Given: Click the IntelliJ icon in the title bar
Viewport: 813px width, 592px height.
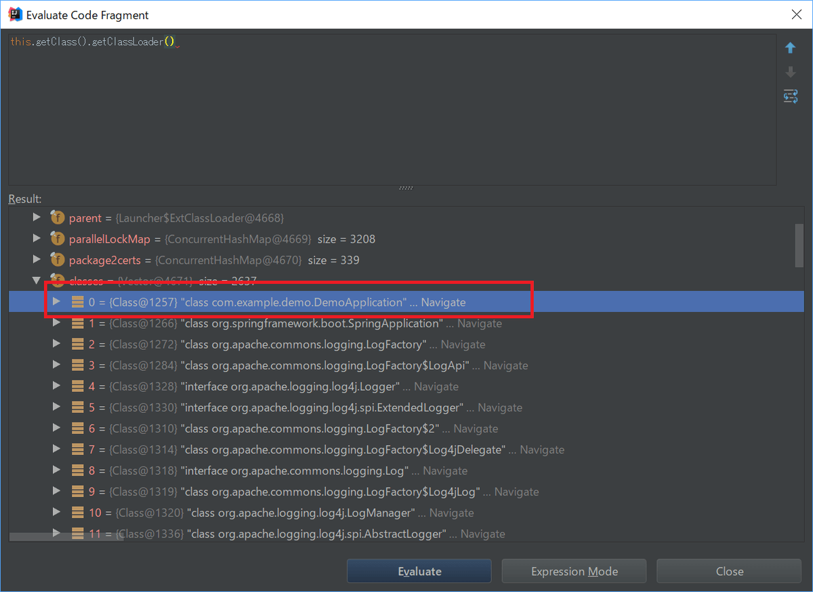Looking at the screenshot, I should 14,14.
